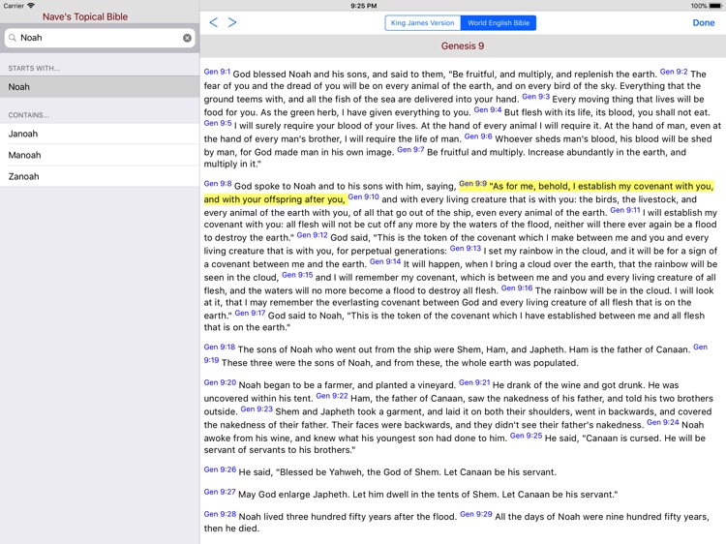Tap the Gen 9:29 verse reference
This screenshot has width=726, height=544.
point(476,514)
